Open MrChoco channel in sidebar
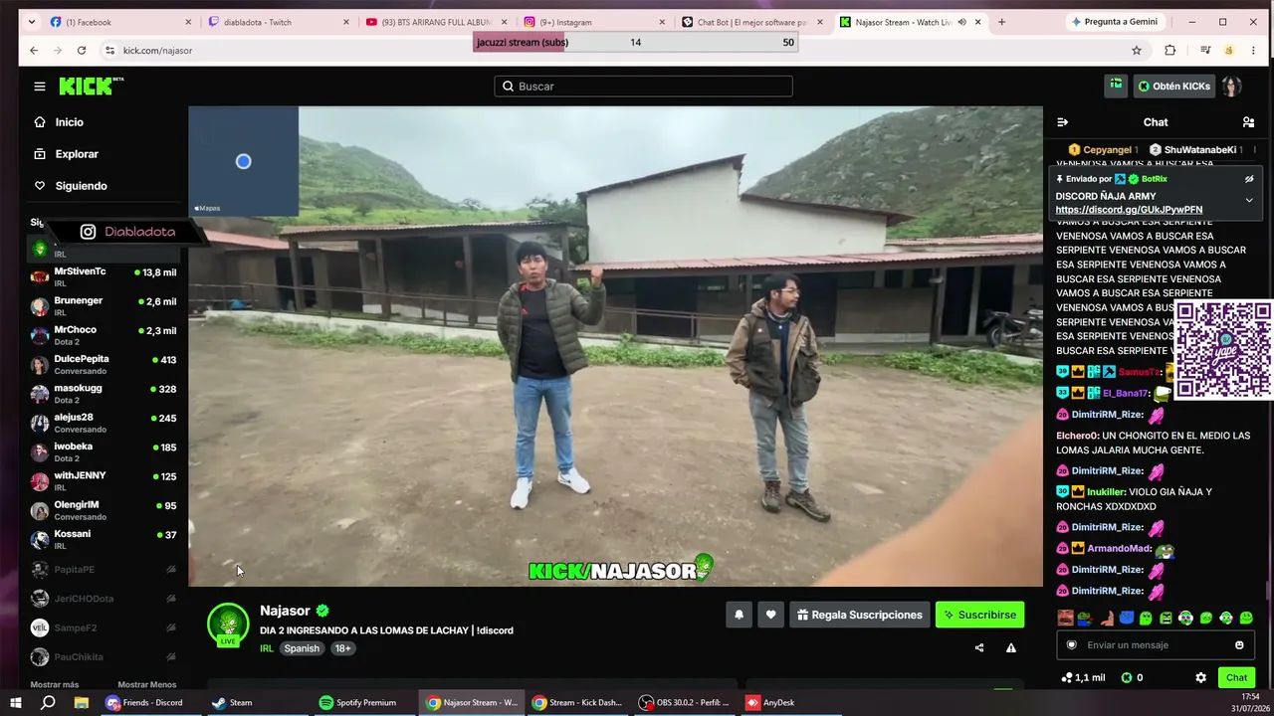Image resolution: width=1274 pixels, height=716 pixels. click(104, 335)
